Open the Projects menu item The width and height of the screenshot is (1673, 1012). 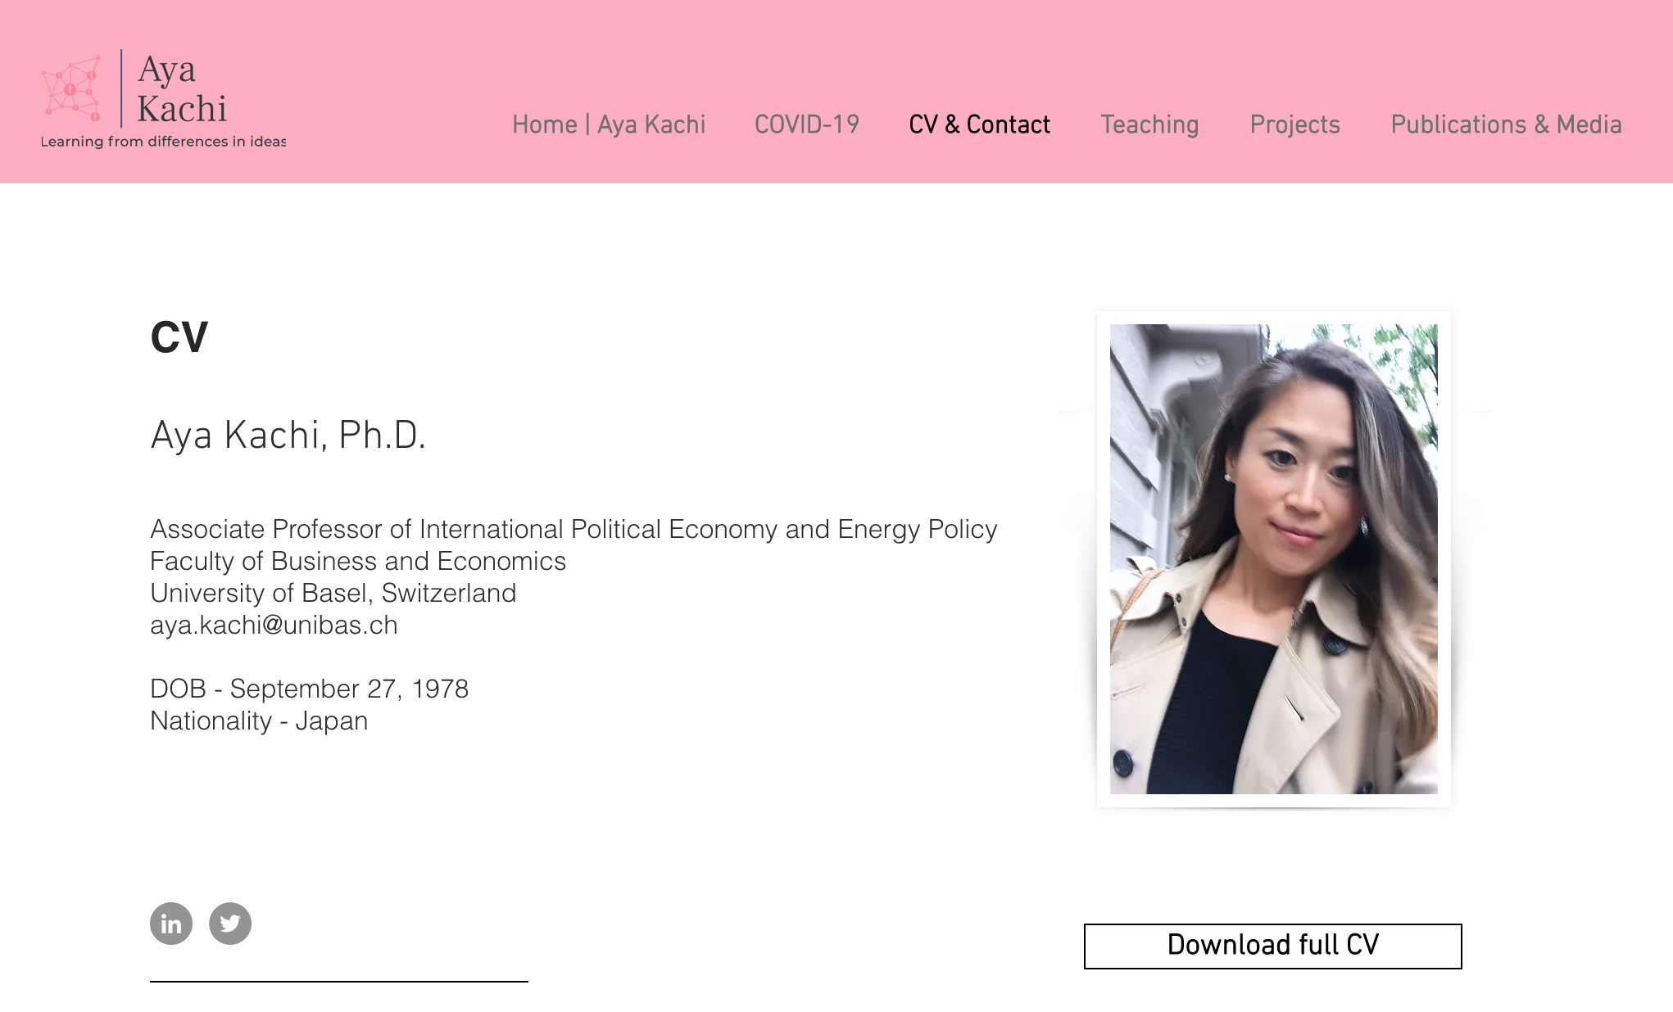[x=1294, y=124]
